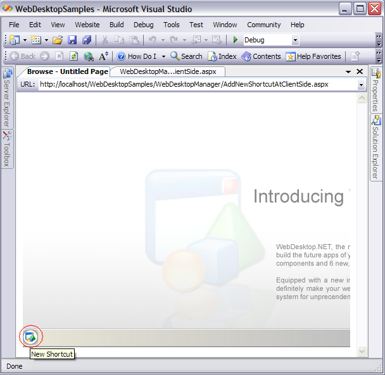Screen dimensions: 385x375
Task: Click the Open File folder icon
Action: click(58, 40)
